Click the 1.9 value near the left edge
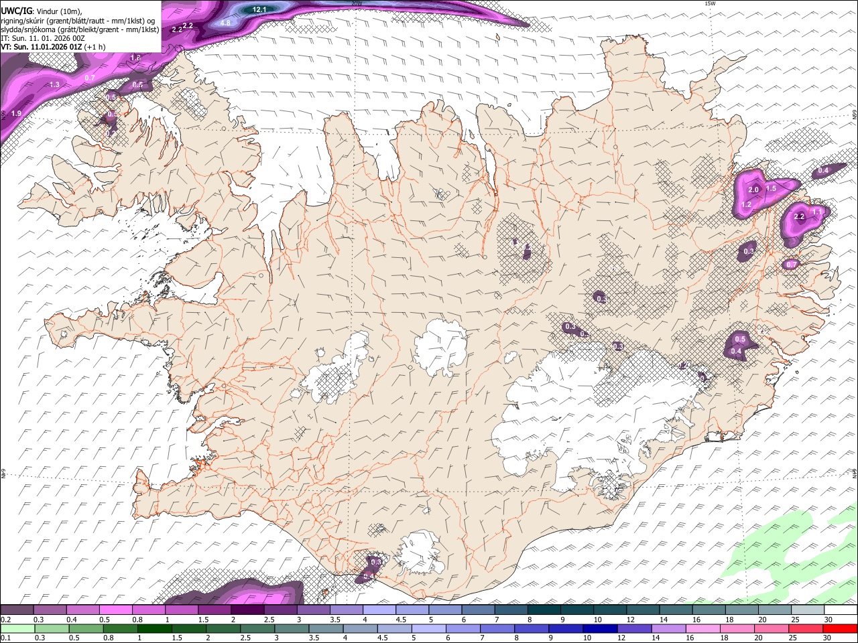Viewport: 858px width, 643px height. [x=16, y=114]
